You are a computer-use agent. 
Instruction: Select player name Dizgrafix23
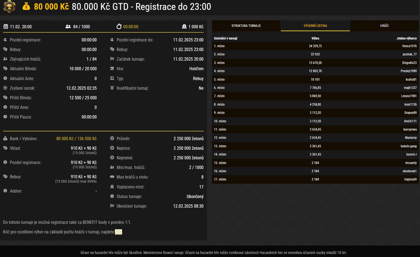point(409,63)
